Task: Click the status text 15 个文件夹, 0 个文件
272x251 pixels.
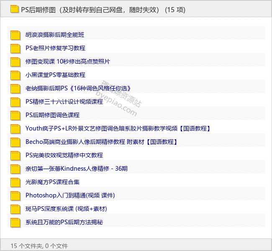Action: click(x=39, y=246)
